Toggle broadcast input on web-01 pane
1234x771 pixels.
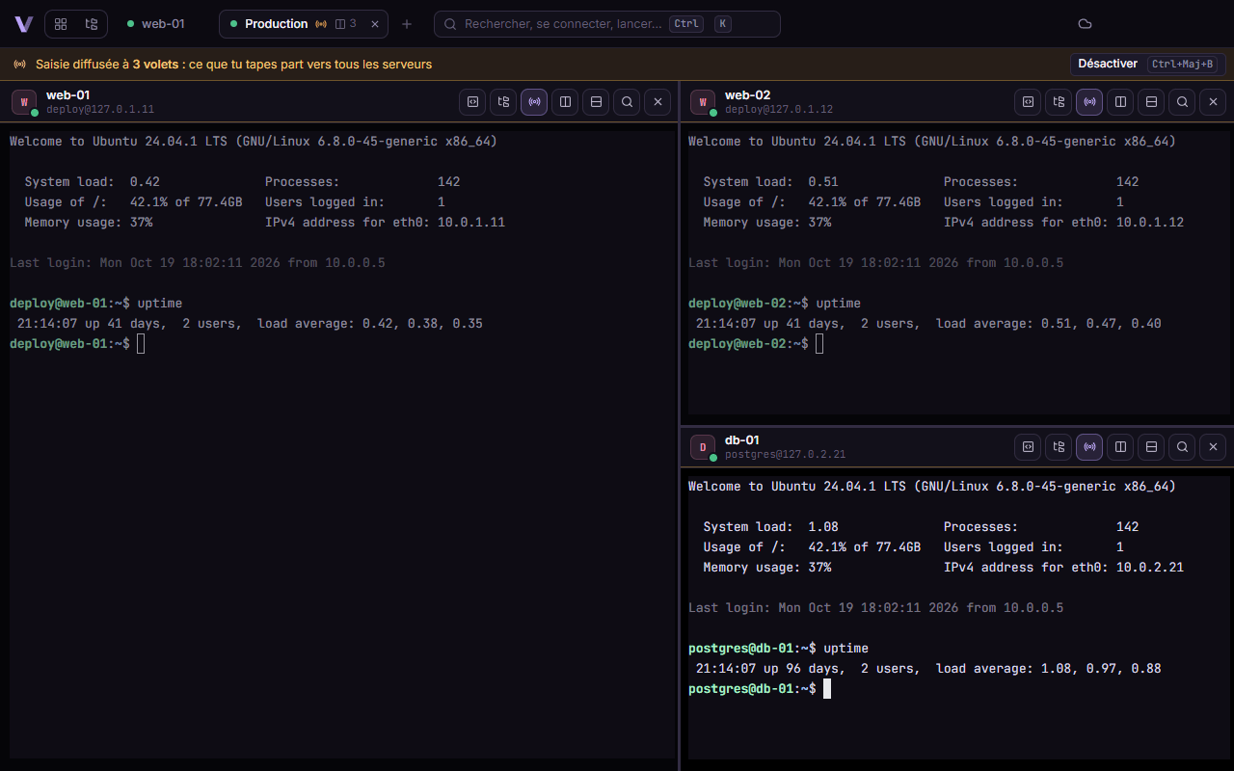coord(534,101)
